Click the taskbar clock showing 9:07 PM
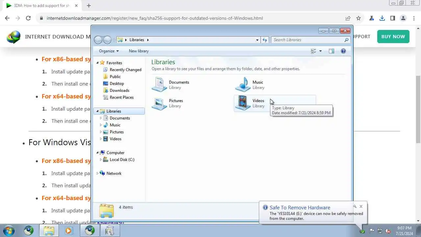This screenshot has width=421, height=237. [x=404, y=231]
